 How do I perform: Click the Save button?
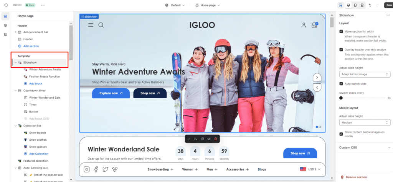pyautogui.click(x=388, y=5)
